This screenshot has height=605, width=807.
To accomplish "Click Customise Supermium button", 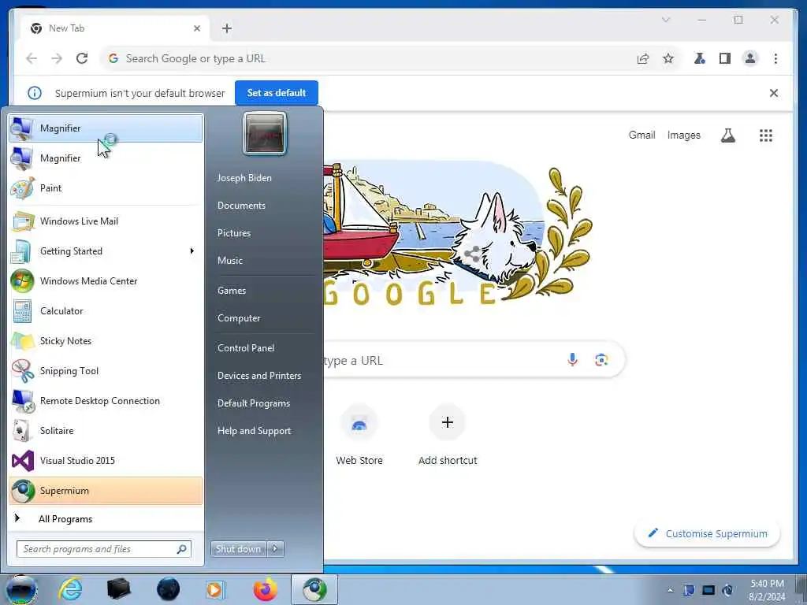I will pos(708,533).
